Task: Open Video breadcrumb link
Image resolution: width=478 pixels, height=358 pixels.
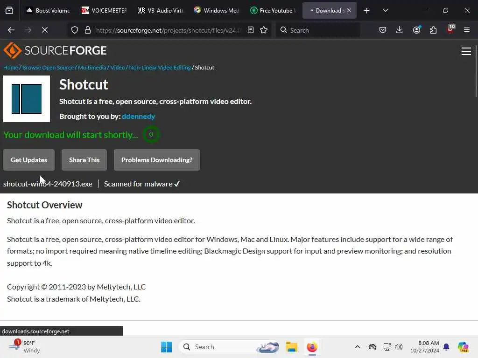Action: tap(117, 68)
